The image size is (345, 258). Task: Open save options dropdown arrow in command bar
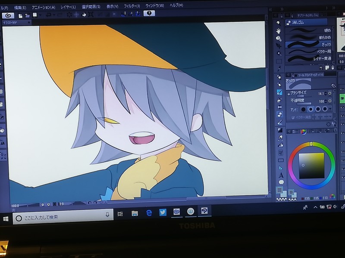40,15
